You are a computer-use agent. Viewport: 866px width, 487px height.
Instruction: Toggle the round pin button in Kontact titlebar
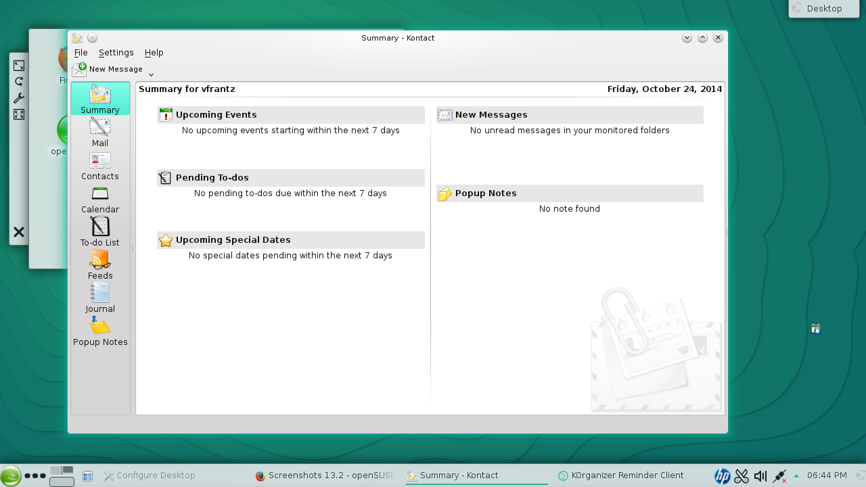[92, 38]
